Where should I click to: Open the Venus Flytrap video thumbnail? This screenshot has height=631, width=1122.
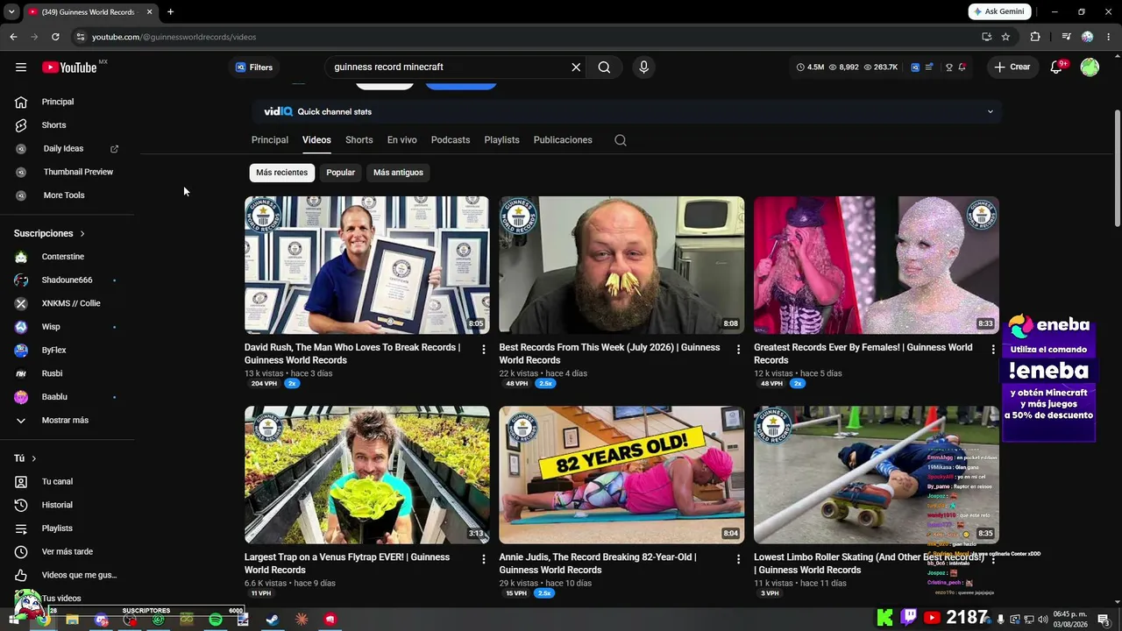[x=367, y=474]
